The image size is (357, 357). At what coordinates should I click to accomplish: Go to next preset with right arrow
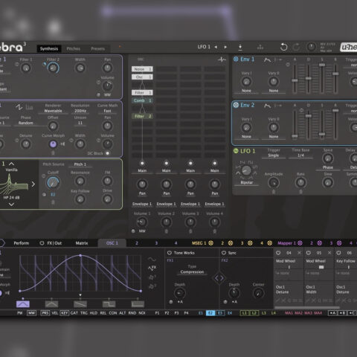[225, 47]
